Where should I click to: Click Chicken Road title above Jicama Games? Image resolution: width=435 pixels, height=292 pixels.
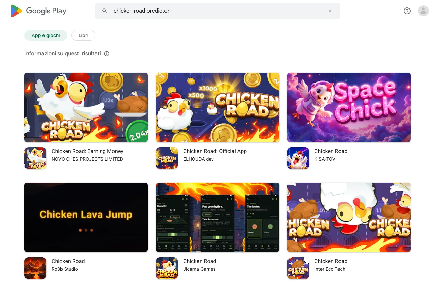[x=200, y=261]
